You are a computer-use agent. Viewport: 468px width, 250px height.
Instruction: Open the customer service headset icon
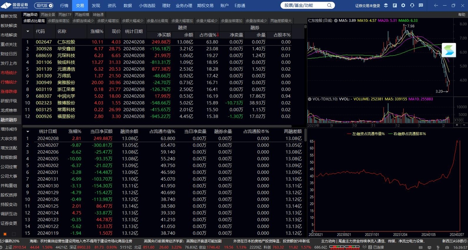(412, 5)
